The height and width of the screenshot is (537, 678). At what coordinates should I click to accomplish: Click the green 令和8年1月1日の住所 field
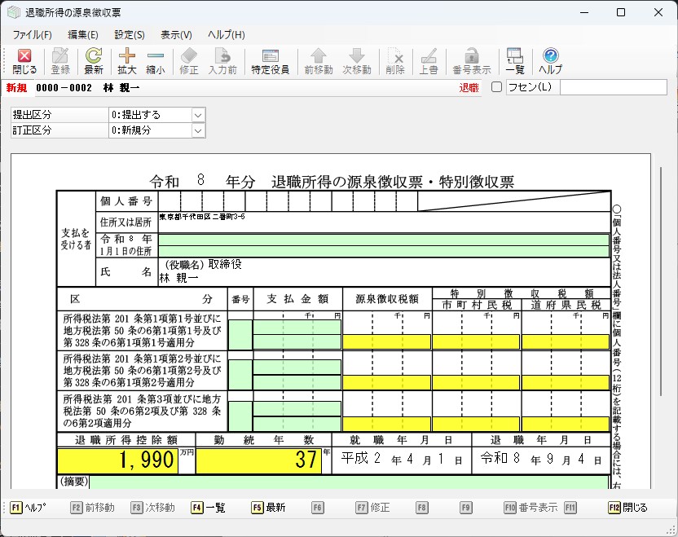pyautogui.click(x=383, y=245)
